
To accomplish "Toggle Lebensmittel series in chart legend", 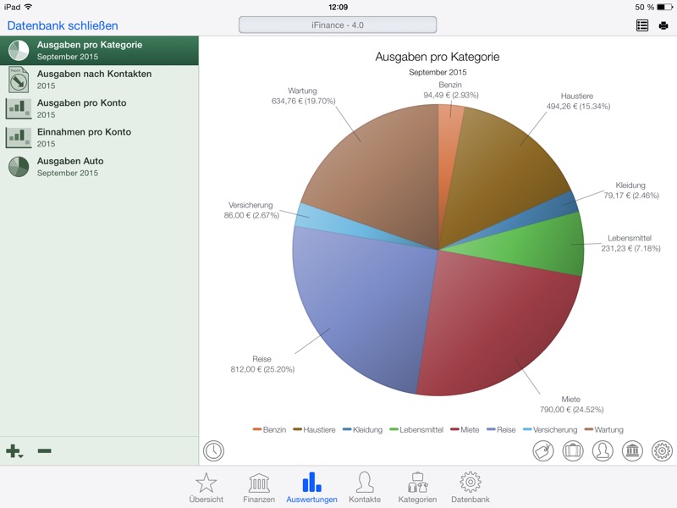I will pyautogui.click(x=416, y=430).
